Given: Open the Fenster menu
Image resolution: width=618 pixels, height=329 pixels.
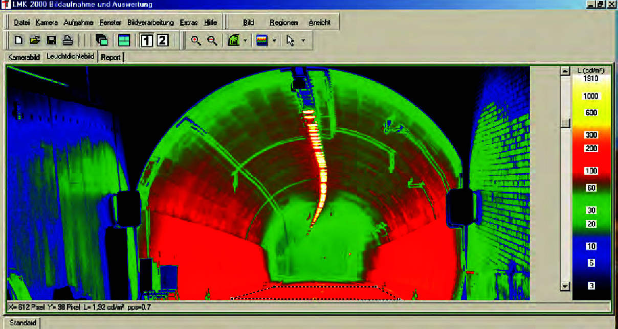Looking at the screenshot, I should (x=111, y=22).
